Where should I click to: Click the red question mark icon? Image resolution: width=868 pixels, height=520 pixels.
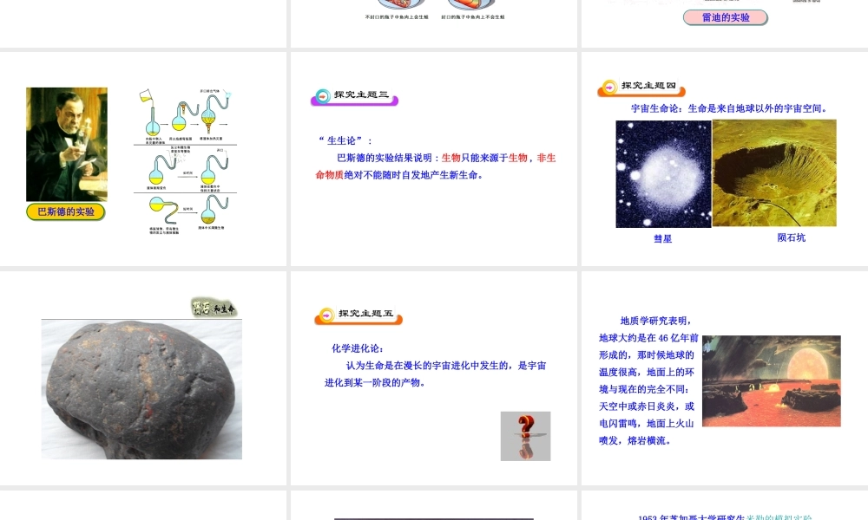click(x=525, y=436)
